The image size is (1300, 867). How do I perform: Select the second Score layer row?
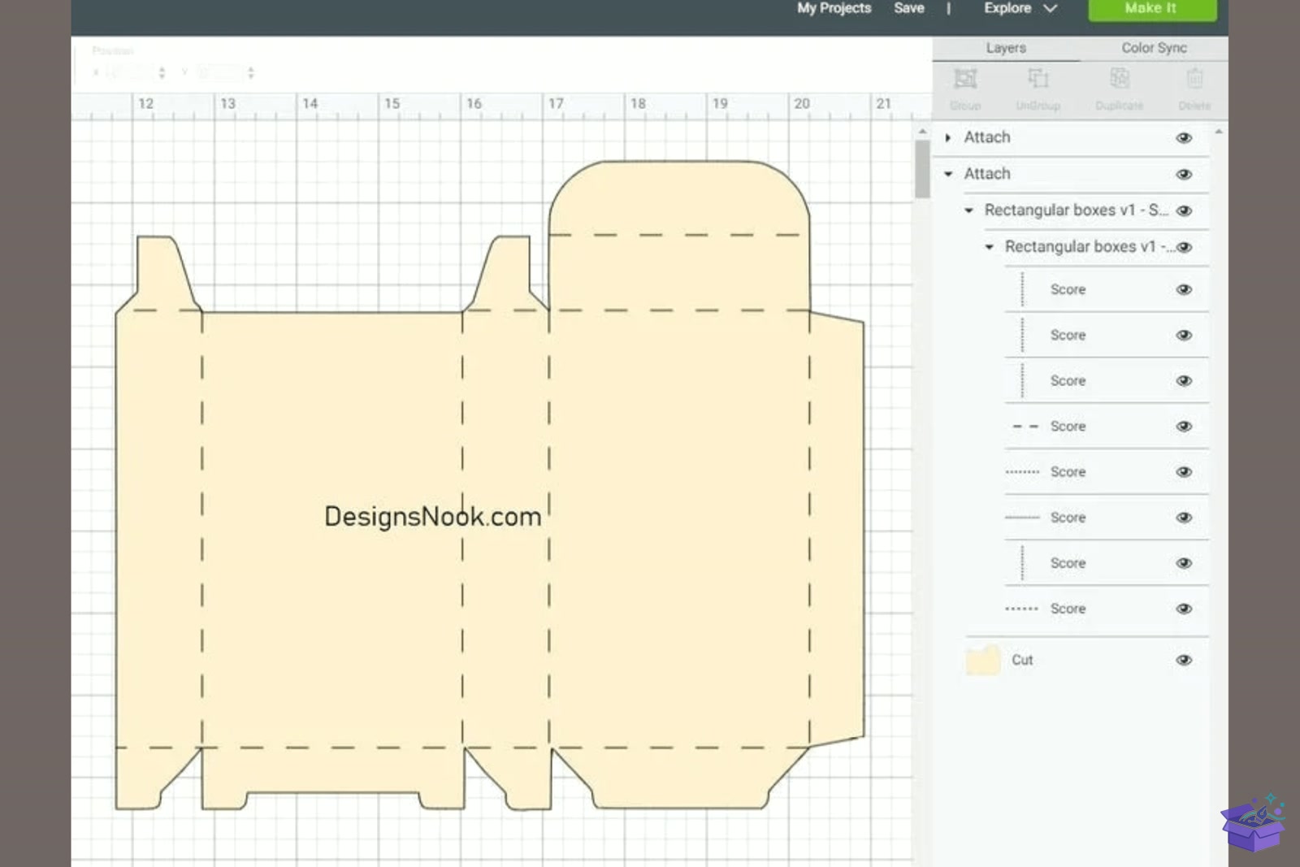click(1107, 335)
